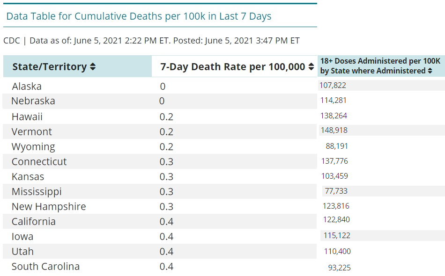Viewport: 445px width, 276px height.
Task: Select the 77,733 doses value
Action: pos(336,191)
